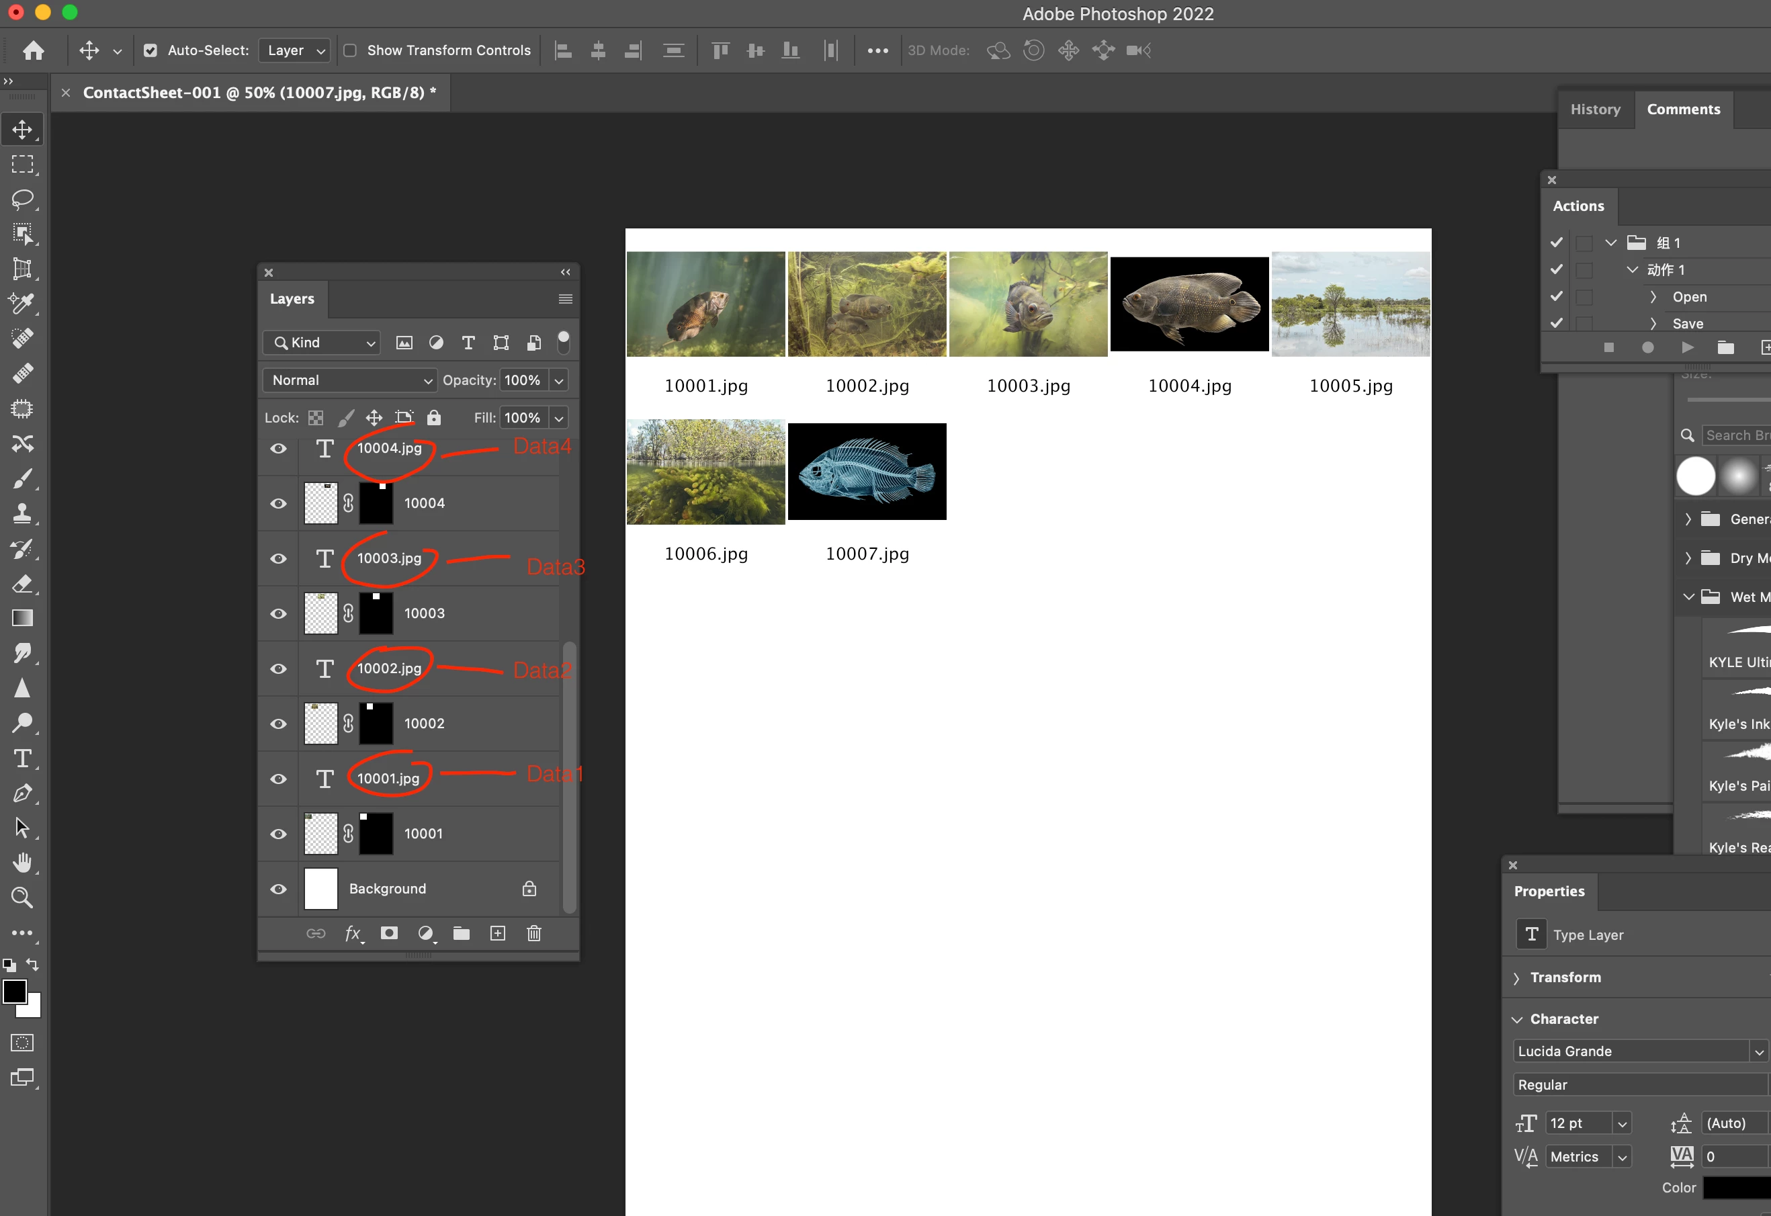The image size is (1771, 1216).
Task: Click the delete layer trash icon
Action: coord(534,933)
